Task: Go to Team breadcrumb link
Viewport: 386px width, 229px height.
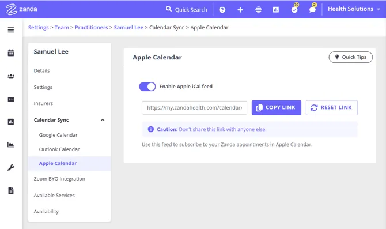Action: click(x=62, y=27)
